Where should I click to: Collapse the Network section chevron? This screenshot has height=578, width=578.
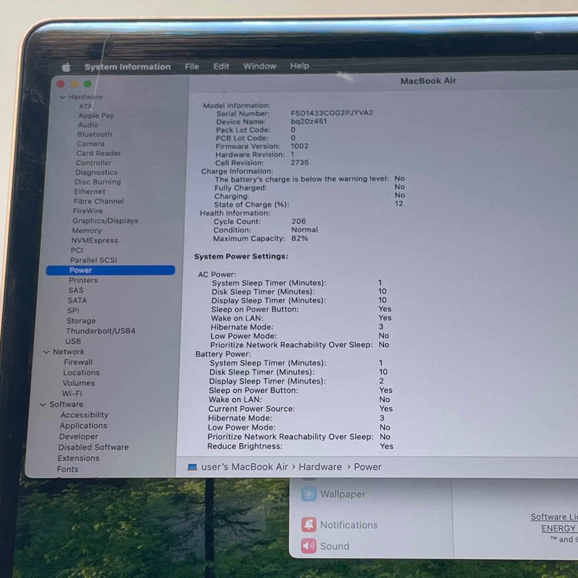[x=46, y=352]
